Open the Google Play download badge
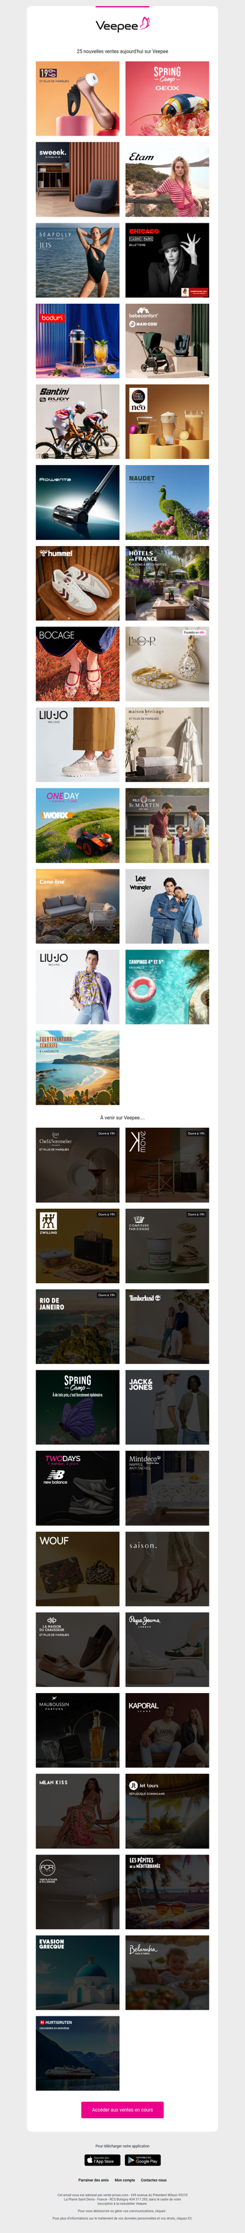245x2233 pixels. 143,2159
